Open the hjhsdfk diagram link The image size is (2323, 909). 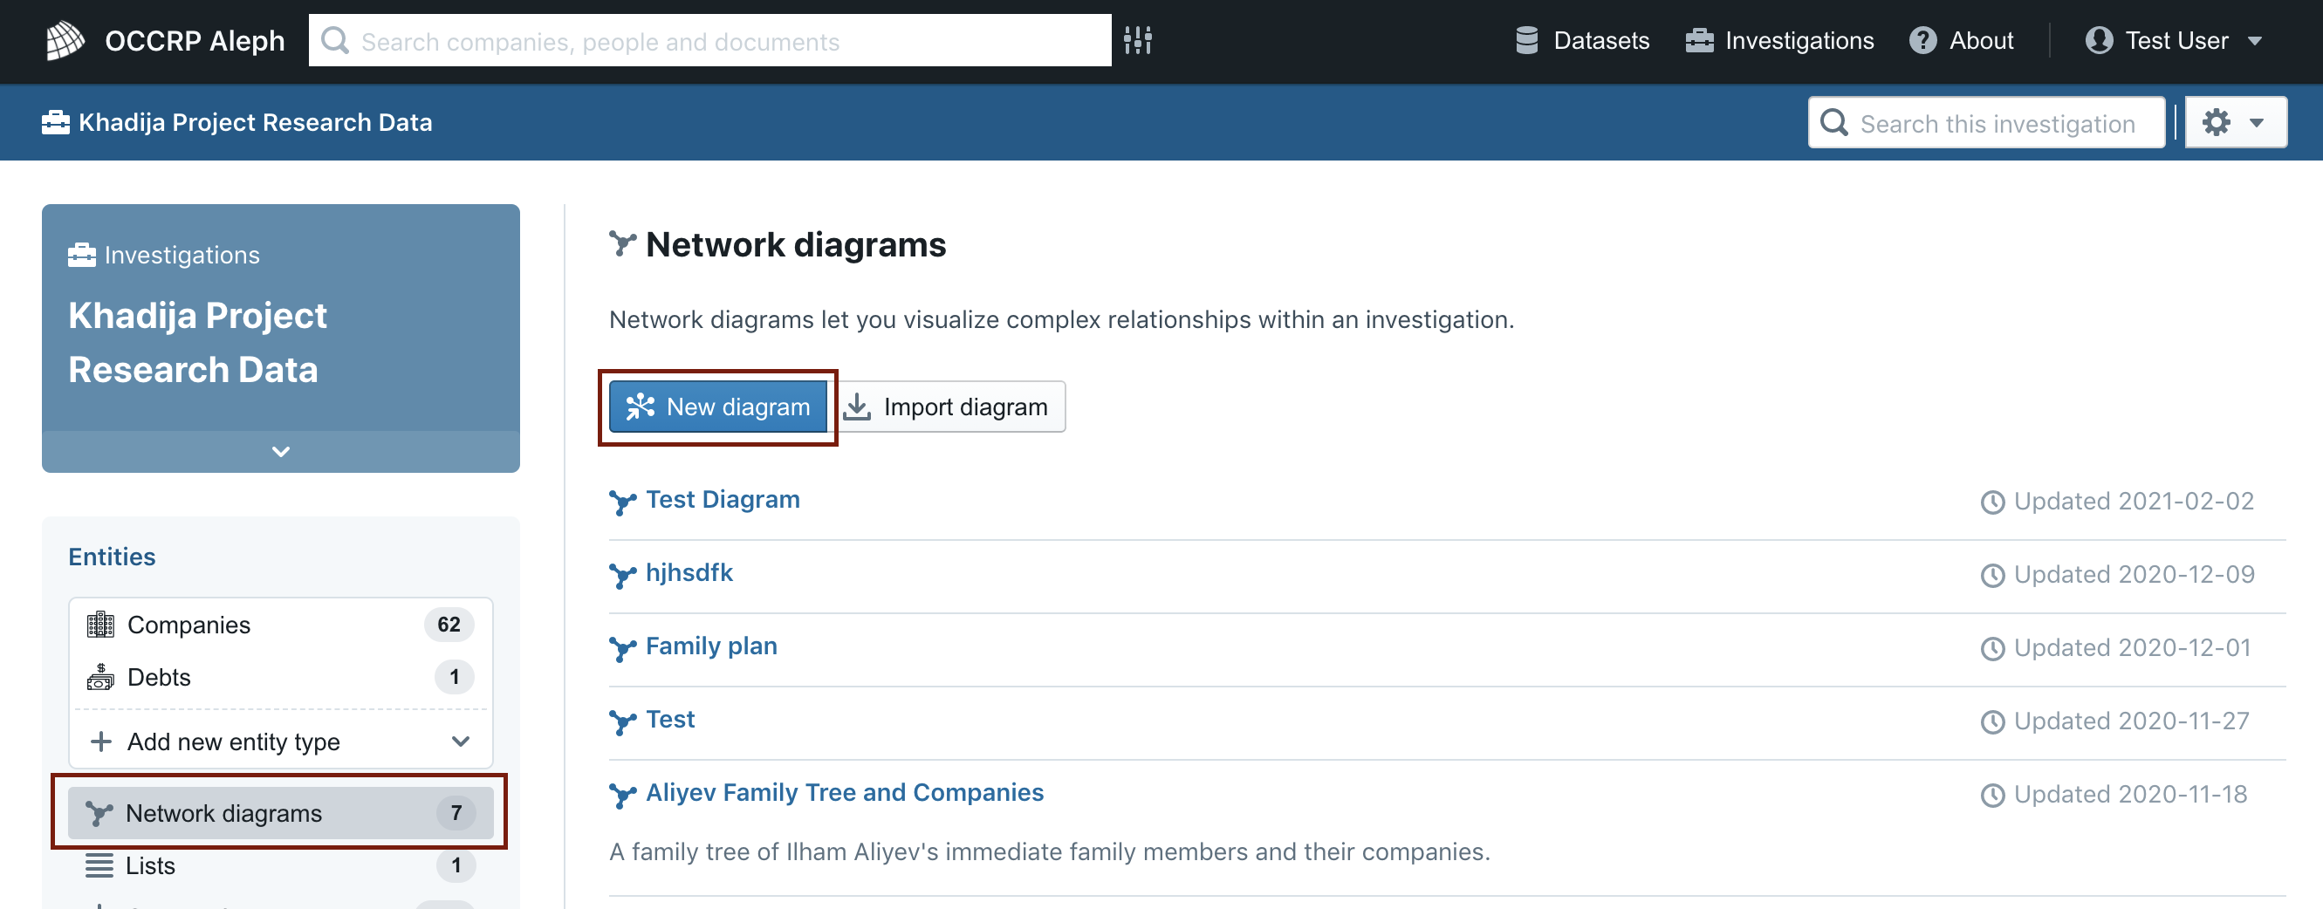(689, 572)
